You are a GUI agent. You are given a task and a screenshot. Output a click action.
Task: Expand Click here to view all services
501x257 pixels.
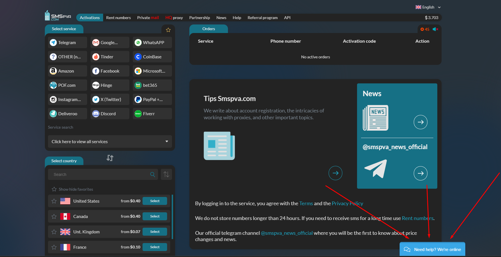[x=110, y=141]
